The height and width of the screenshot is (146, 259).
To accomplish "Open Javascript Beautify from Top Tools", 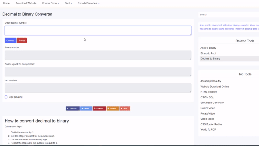I will (x=211, y=81).
